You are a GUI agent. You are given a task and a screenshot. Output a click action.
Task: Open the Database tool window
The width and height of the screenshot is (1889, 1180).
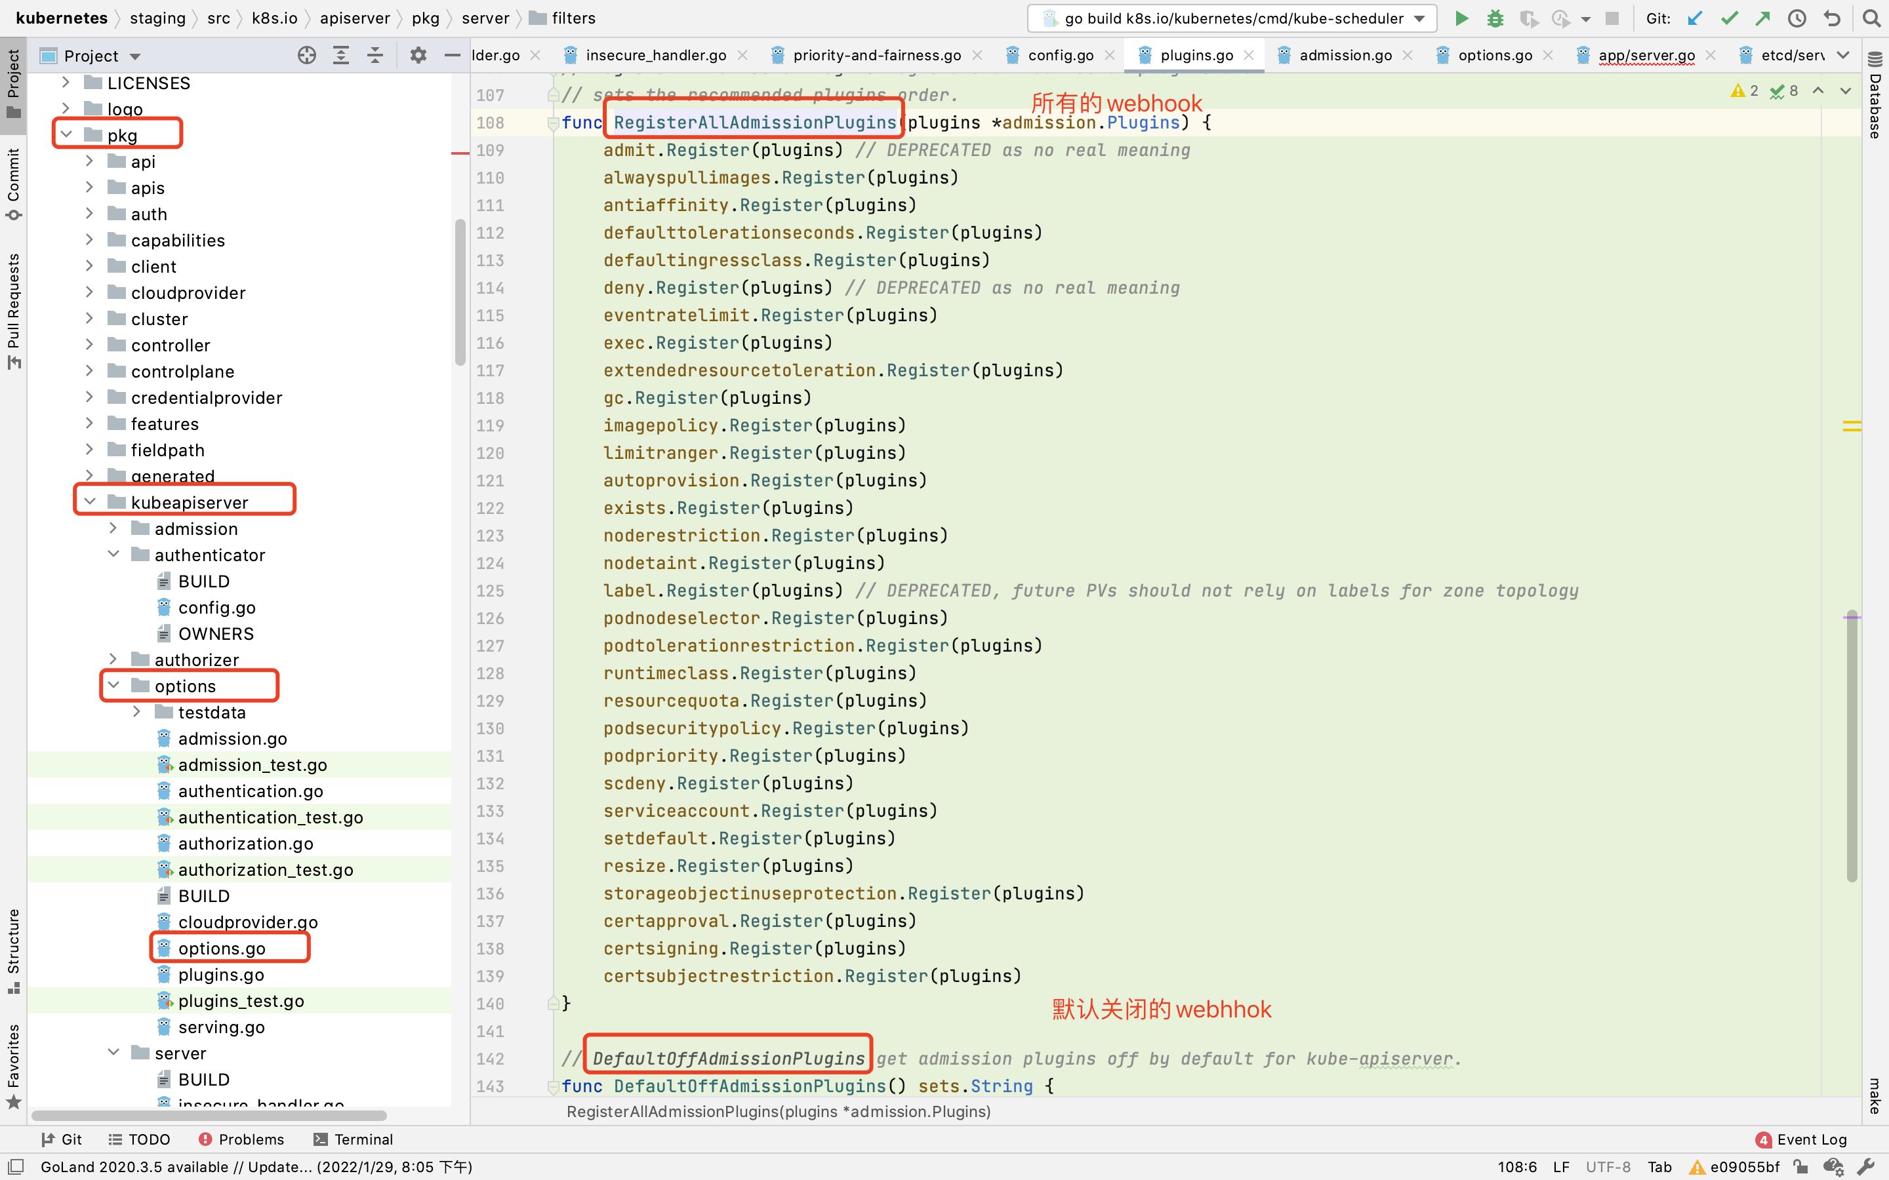pos(1875,95)
